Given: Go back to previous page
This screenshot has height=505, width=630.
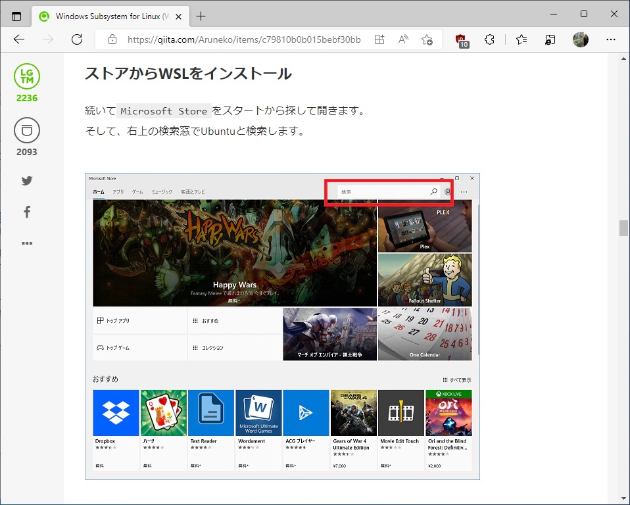Looking at the screenshot, I should [19, 39].
